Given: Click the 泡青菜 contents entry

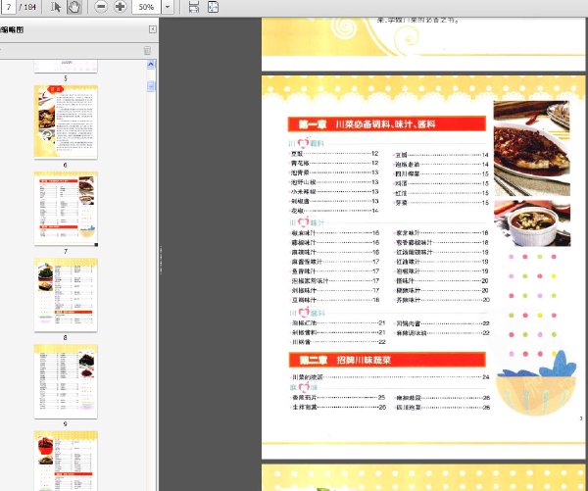Looking at the screenshot, I should click(335, 172).
